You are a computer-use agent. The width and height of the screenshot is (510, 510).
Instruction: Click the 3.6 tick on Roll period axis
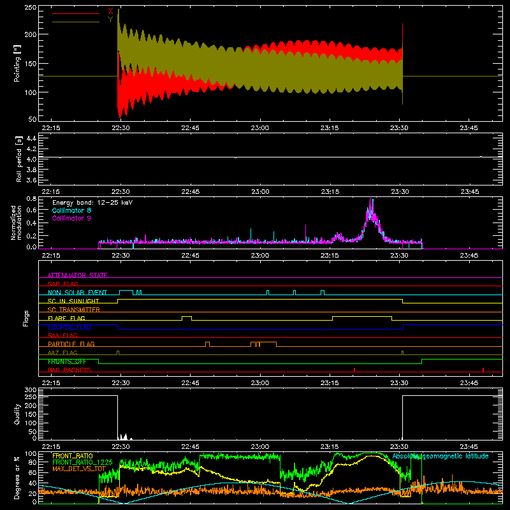click(31, 180)
